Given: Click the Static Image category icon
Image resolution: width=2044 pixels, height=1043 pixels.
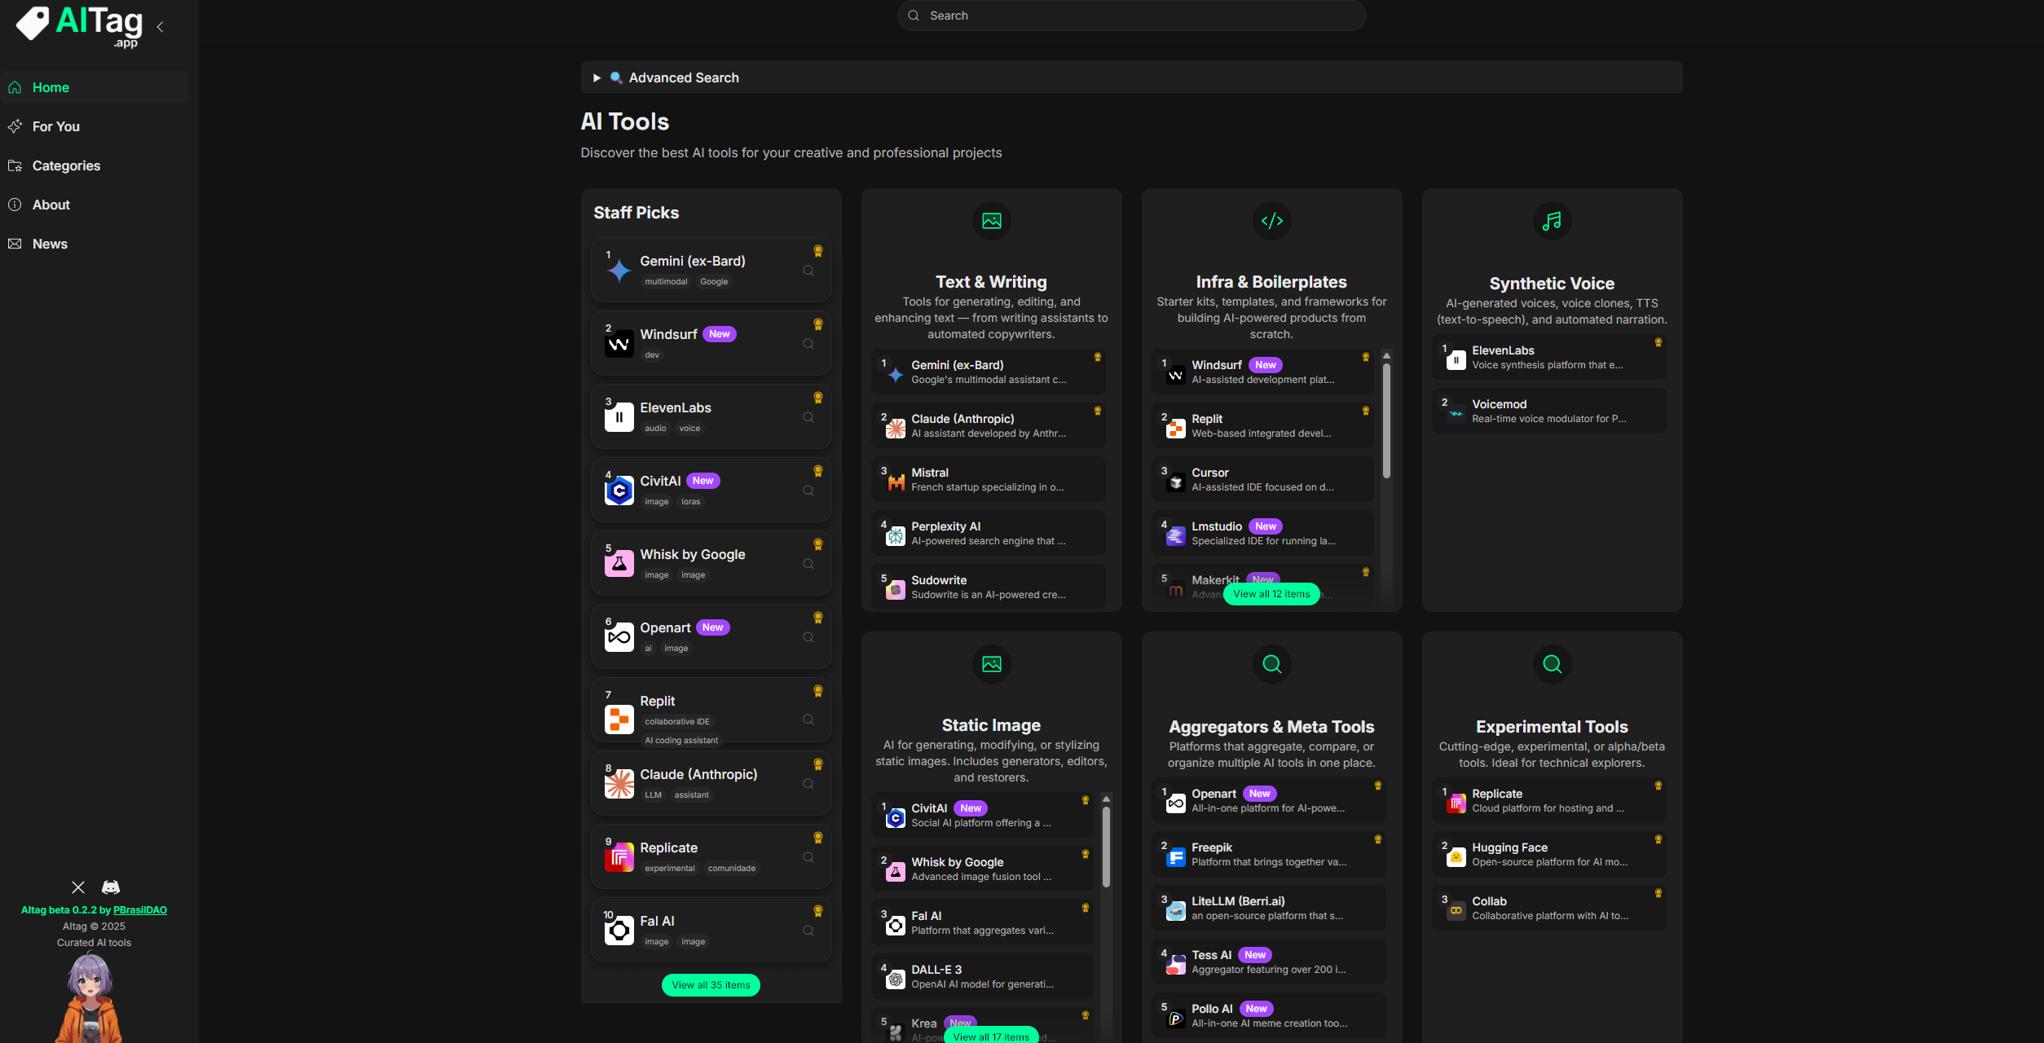Looking at the screenshot, I should pyautogui.click(x=991, y=664).
